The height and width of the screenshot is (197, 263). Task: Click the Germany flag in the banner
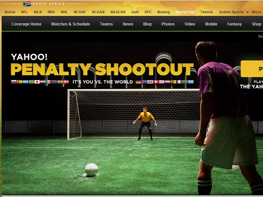pos(138,82)
